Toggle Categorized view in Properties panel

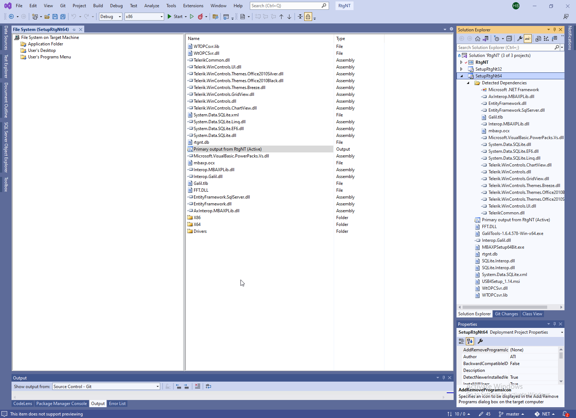point(462,341)
